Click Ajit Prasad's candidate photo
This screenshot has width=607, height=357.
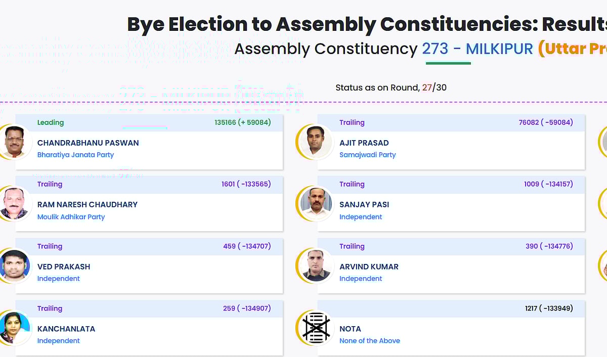(316, 142)
